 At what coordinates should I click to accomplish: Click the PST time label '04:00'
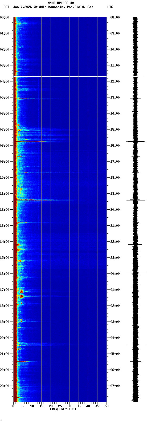pos(5,81)
